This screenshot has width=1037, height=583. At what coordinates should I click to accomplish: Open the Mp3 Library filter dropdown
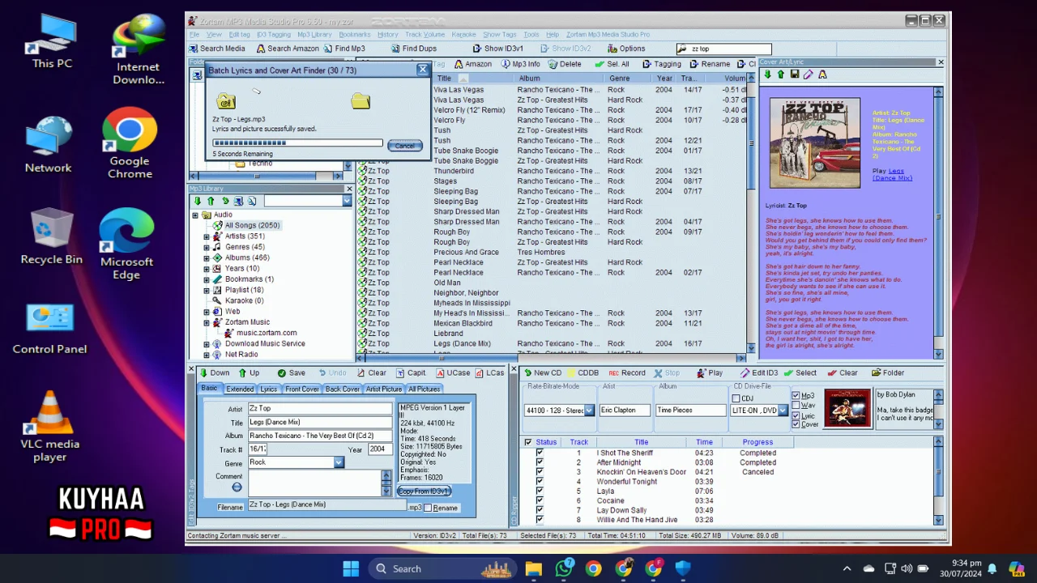[x=347, y=201]
